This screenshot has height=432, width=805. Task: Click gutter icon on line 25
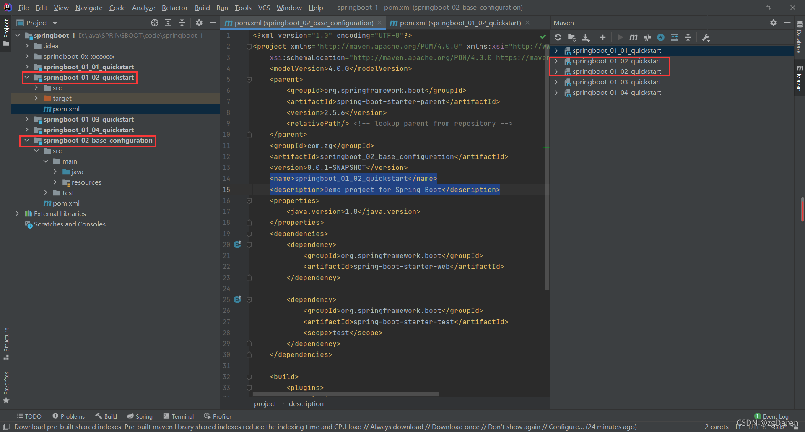tap(238, 299)
